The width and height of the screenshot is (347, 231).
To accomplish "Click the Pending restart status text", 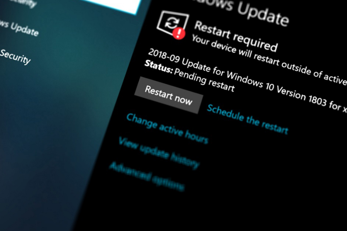I will [x=204, y=80].
